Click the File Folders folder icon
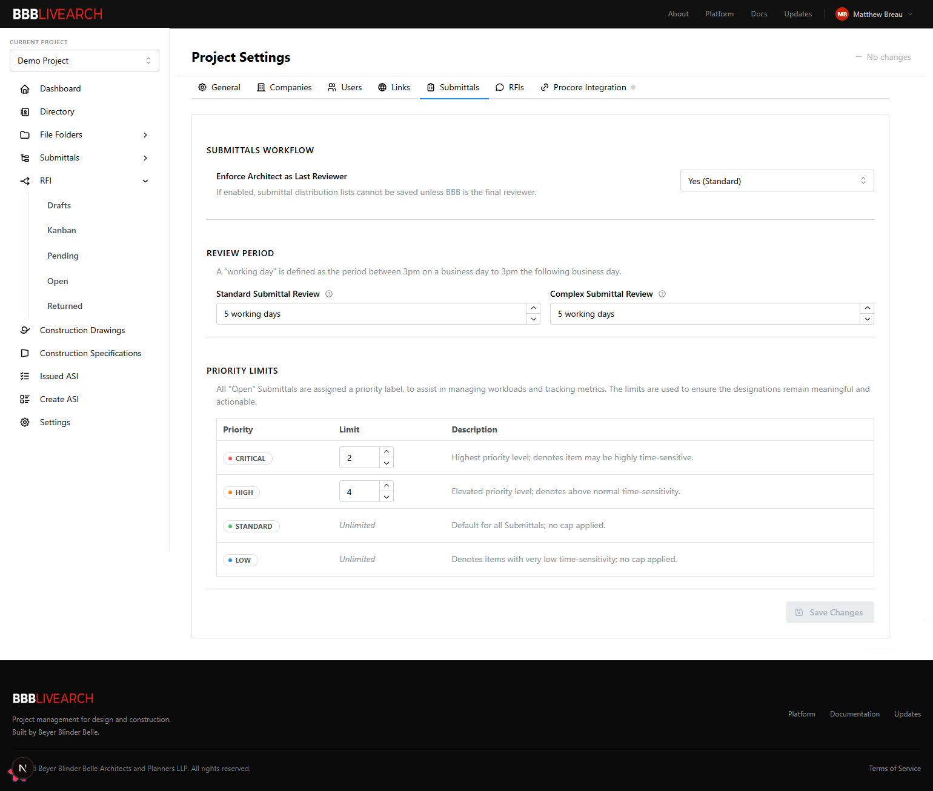Image resolution: width=933 pixels, height=791 pixels. coord(25,135)
